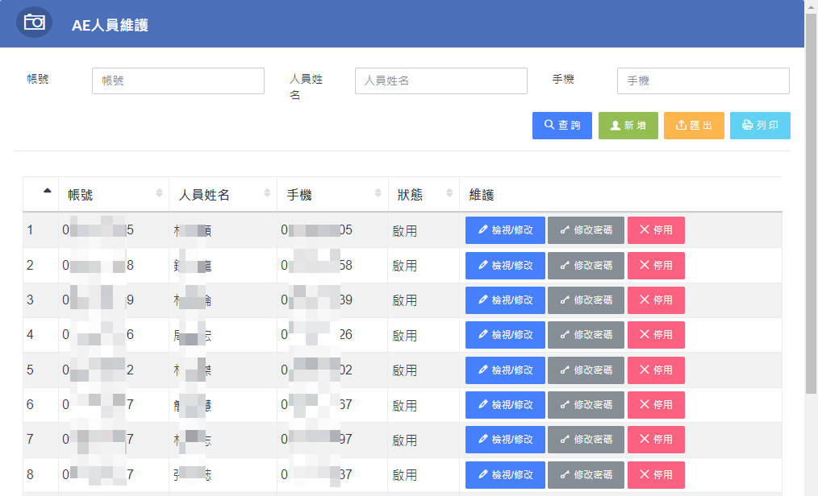Screen dimensions: 818x496
Task: Select 啟用 status text in row 1
Action: (x=405, y=231)
